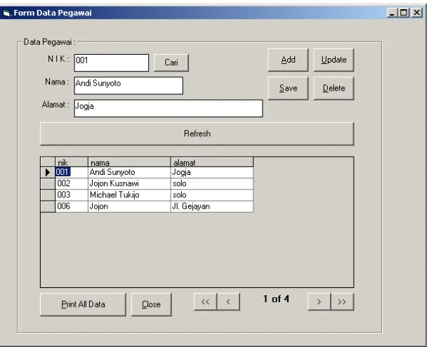431x347 pixels.
Task: Click the nik column header
Action: [72, 162]
